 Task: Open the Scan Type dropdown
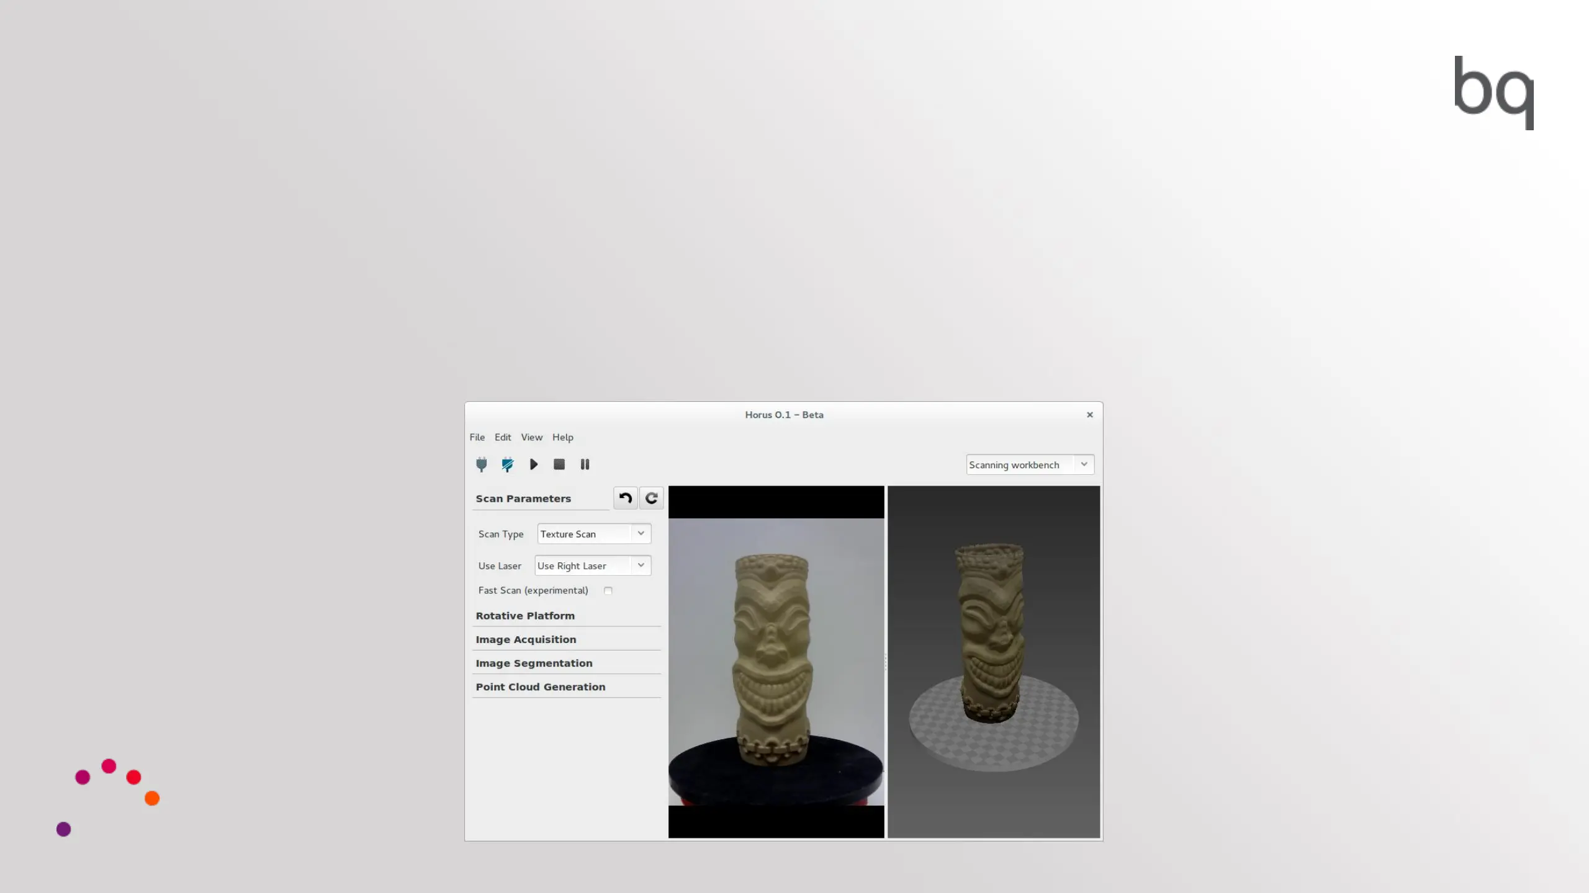593,534
